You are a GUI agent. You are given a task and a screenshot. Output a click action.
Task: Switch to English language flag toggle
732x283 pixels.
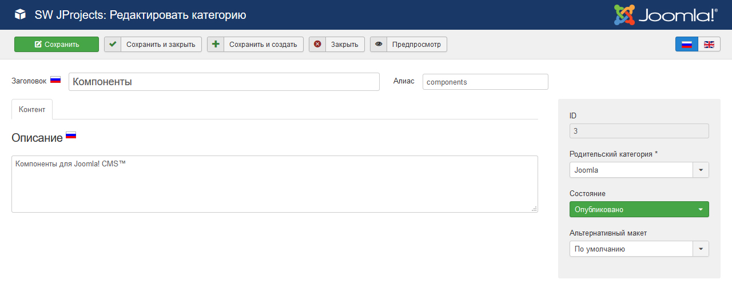tap(709, 45)
